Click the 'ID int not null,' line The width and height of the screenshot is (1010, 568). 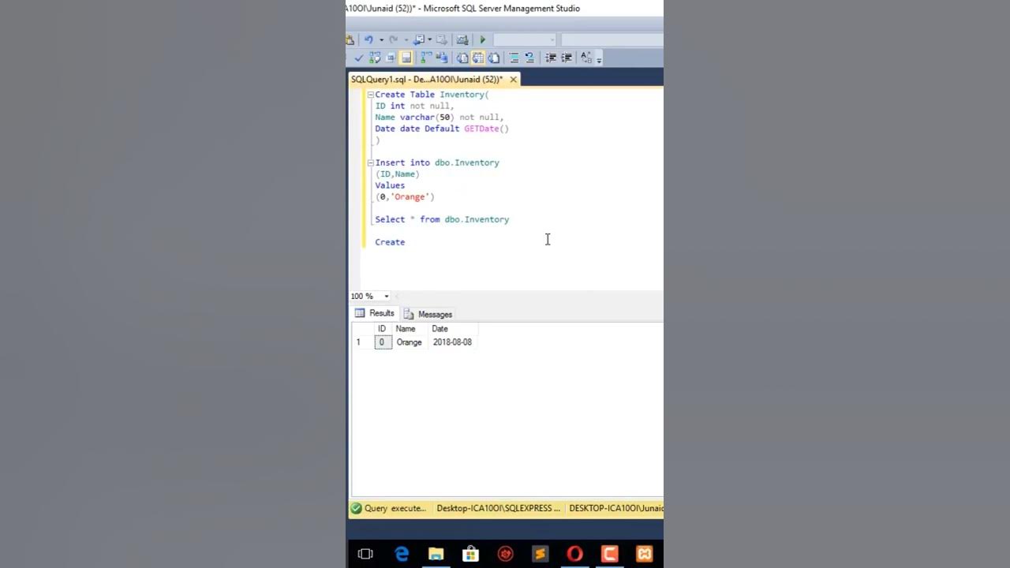(414, 106)
